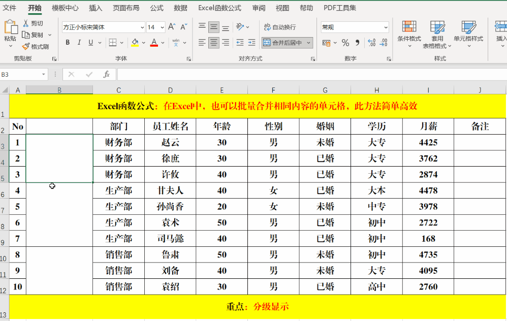Apply comma thousands separator style
The width and height of the screenshot is (507, 321).
click(357, 43)
